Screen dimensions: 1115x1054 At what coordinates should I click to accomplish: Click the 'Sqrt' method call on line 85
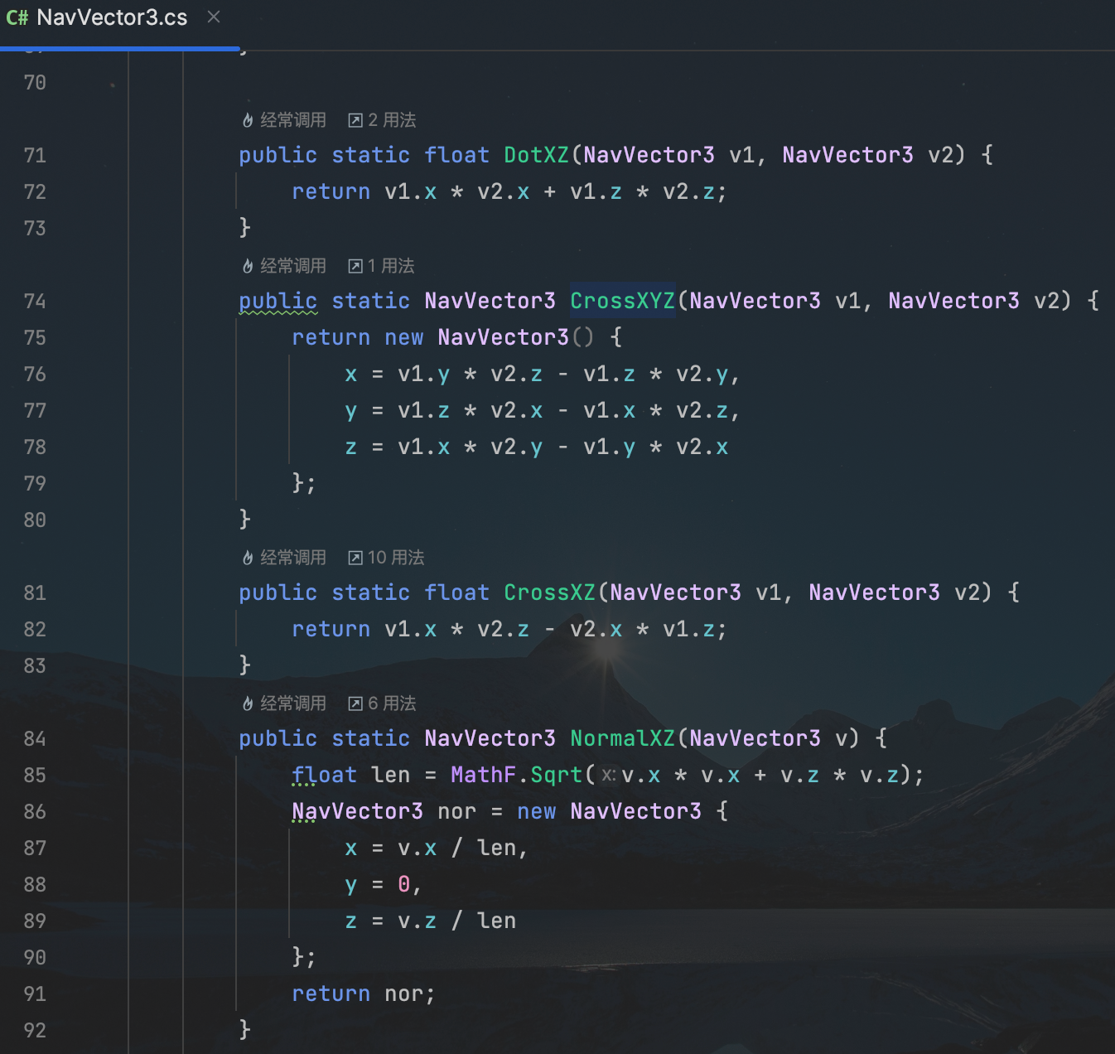pos(557,775)
